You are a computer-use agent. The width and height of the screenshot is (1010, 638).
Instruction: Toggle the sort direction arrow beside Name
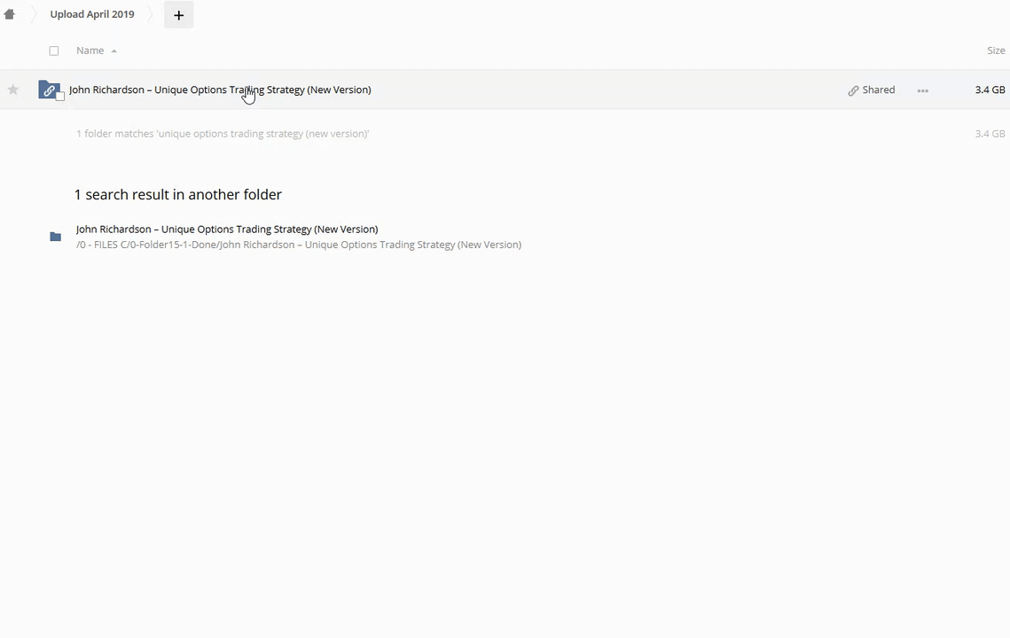(114, 51)
